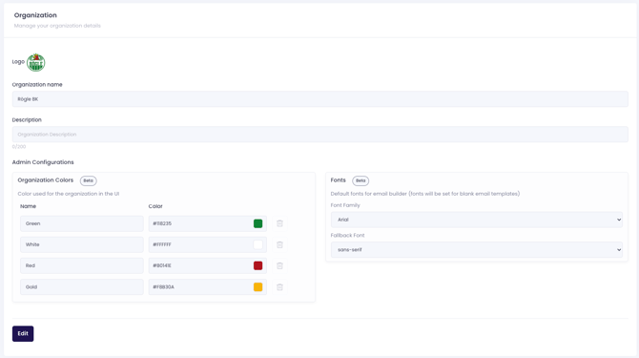This screenshot has height=358, width=639.
Task: Click the Organization page title
Action: point(35,15)
